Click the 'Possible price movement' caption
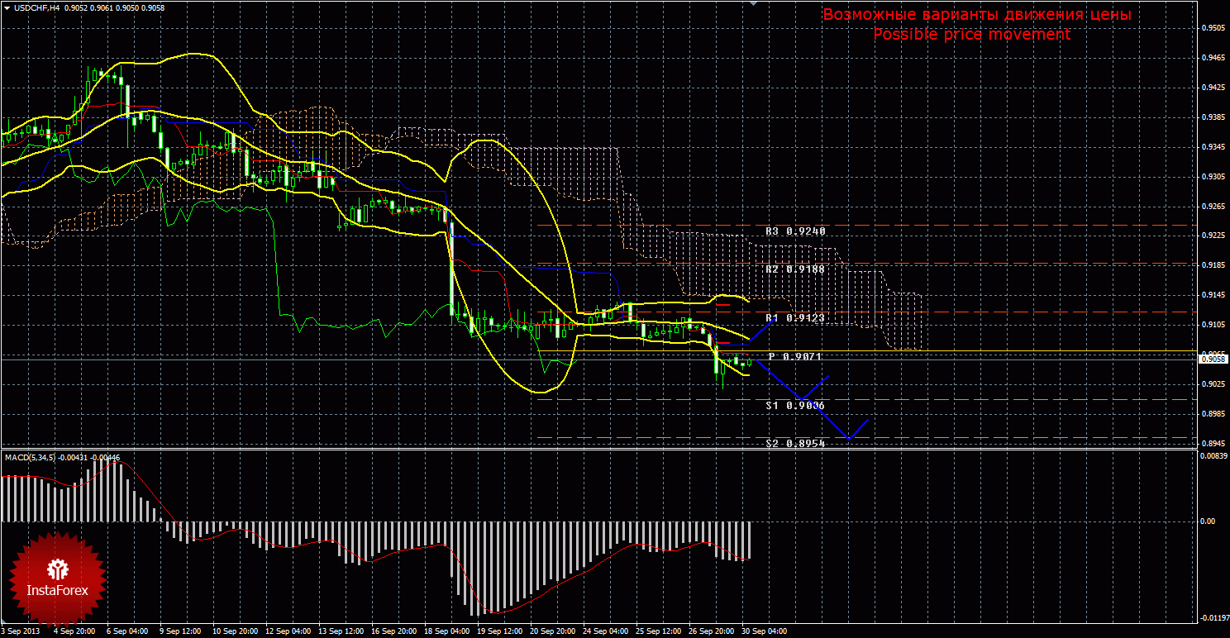This screenshot has width=1230, height=638. [971, 35]
